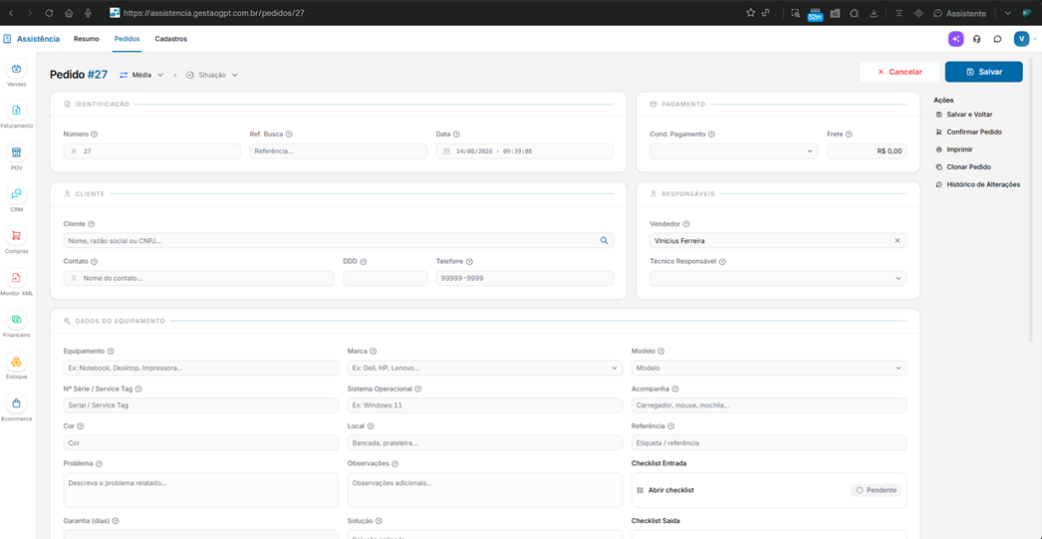Open the Ecommerce sidebar module
Image resolution: width=1042 pixels, height=539 pixels.
(x=17, y=407)
